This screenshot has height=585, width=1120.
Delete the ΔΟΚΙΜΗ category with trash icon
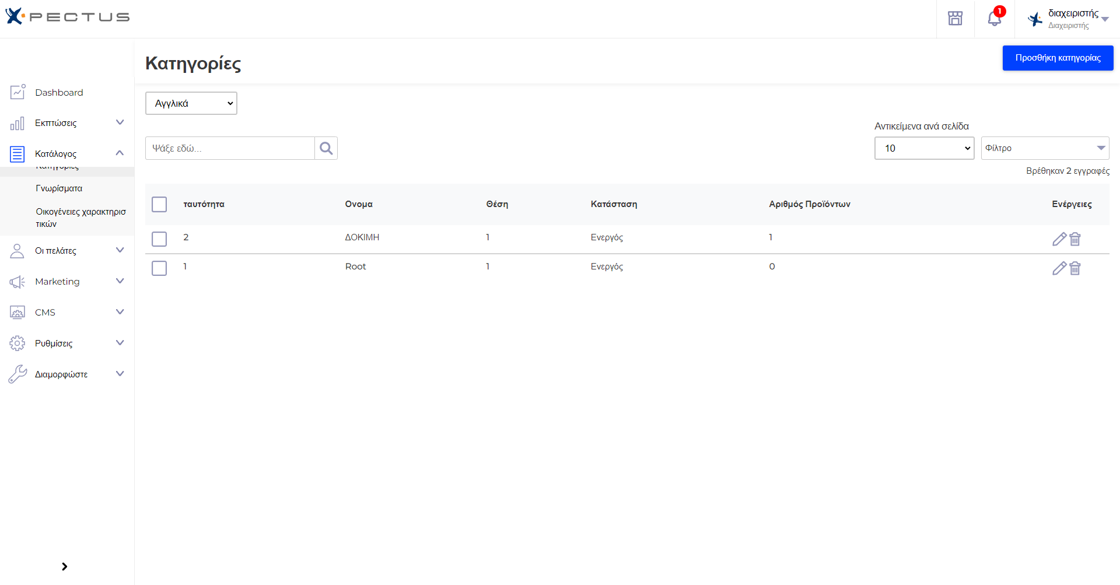click(x=1075, y=239)
